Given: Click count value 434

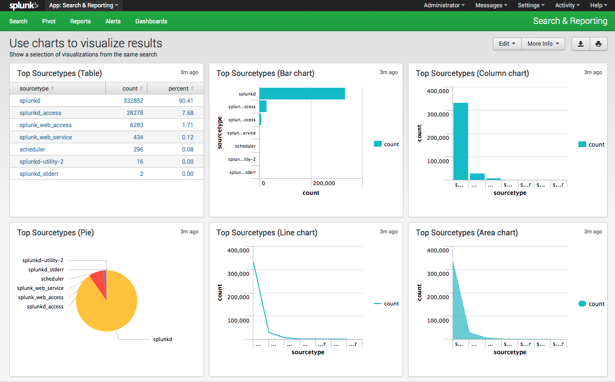Looking at the screenshot, I should 138,137.
